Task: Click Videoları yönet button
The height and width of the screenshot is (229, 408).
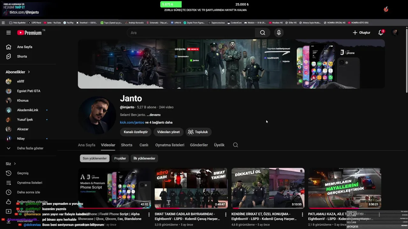Action: [168, 132]
